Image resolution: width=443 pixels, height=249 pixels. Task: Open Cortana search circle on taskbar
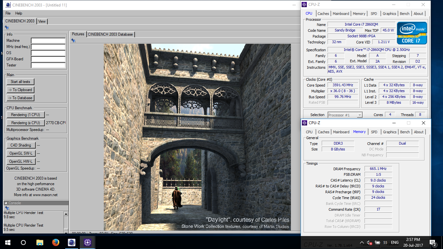pyautogui.click(x=23, y=242)
